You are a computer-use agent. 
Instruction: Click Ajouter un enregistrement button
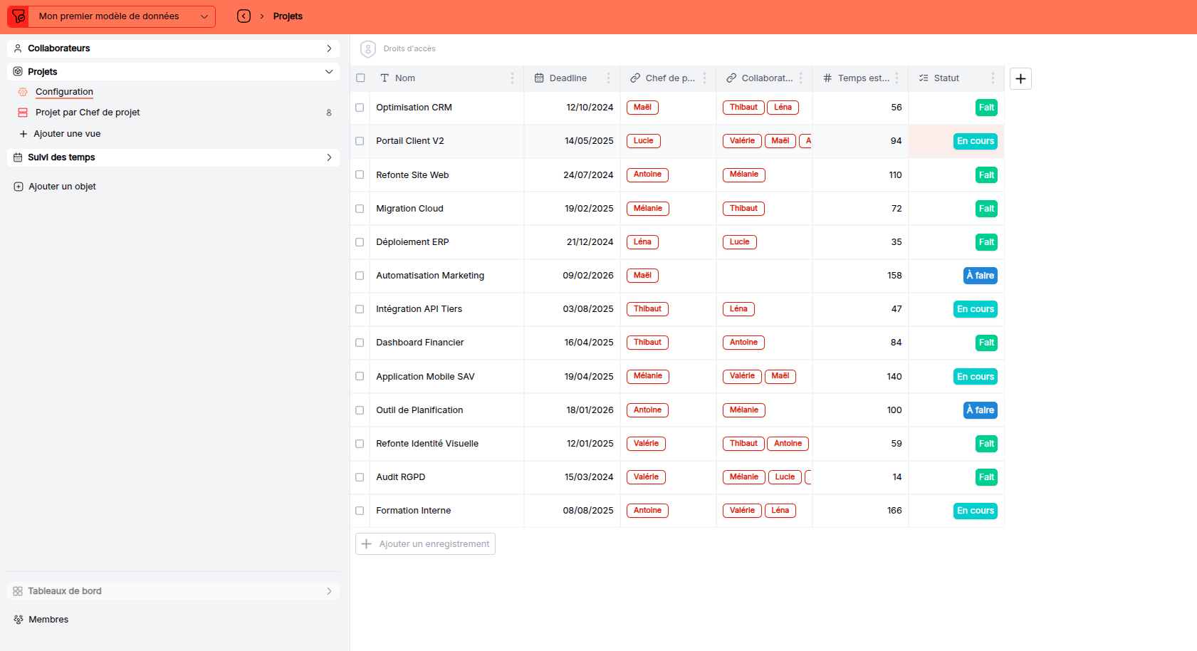425,543
